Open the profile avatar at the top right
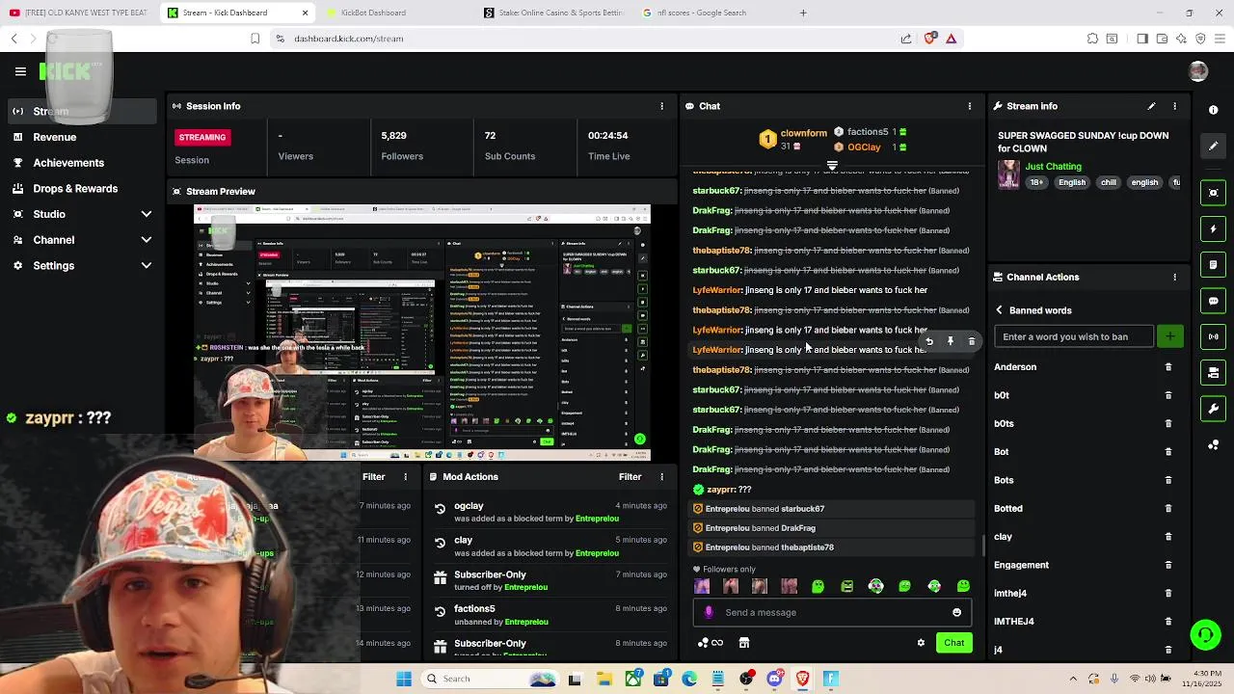 (1198, 71)
